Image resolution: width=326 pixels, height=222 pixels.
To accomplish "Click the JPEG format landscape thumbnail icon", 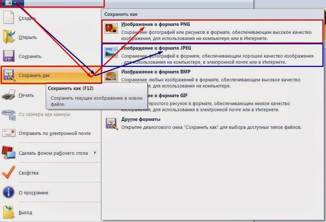I will point(111,52).
